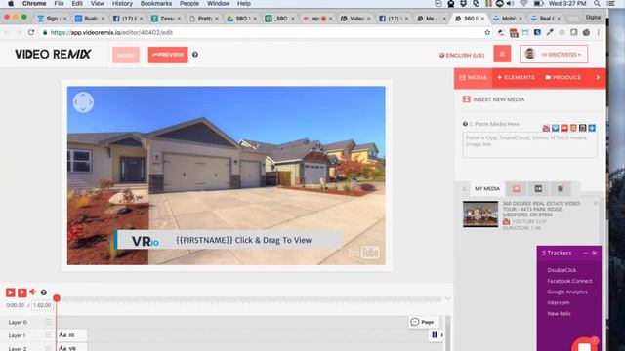Viewport: 625px width, 351px height.
Task: Click DoubleClick in the trackers list
Action: 562,270
